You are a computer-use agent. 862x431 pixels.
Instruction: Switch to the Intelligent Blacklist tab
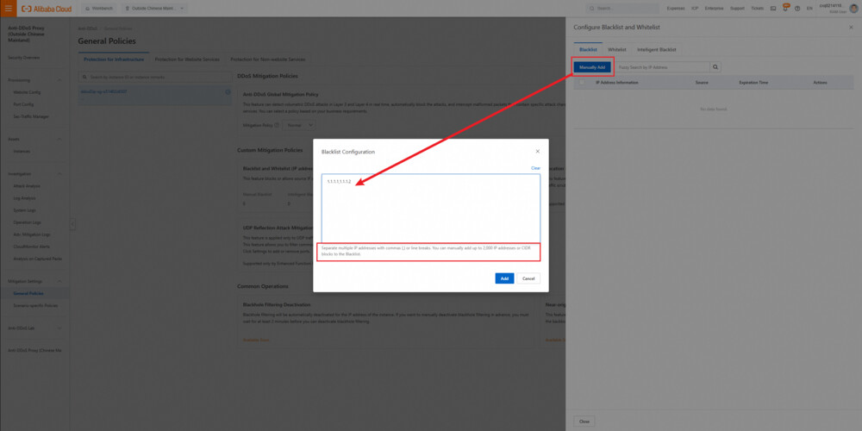pos(656,49)
